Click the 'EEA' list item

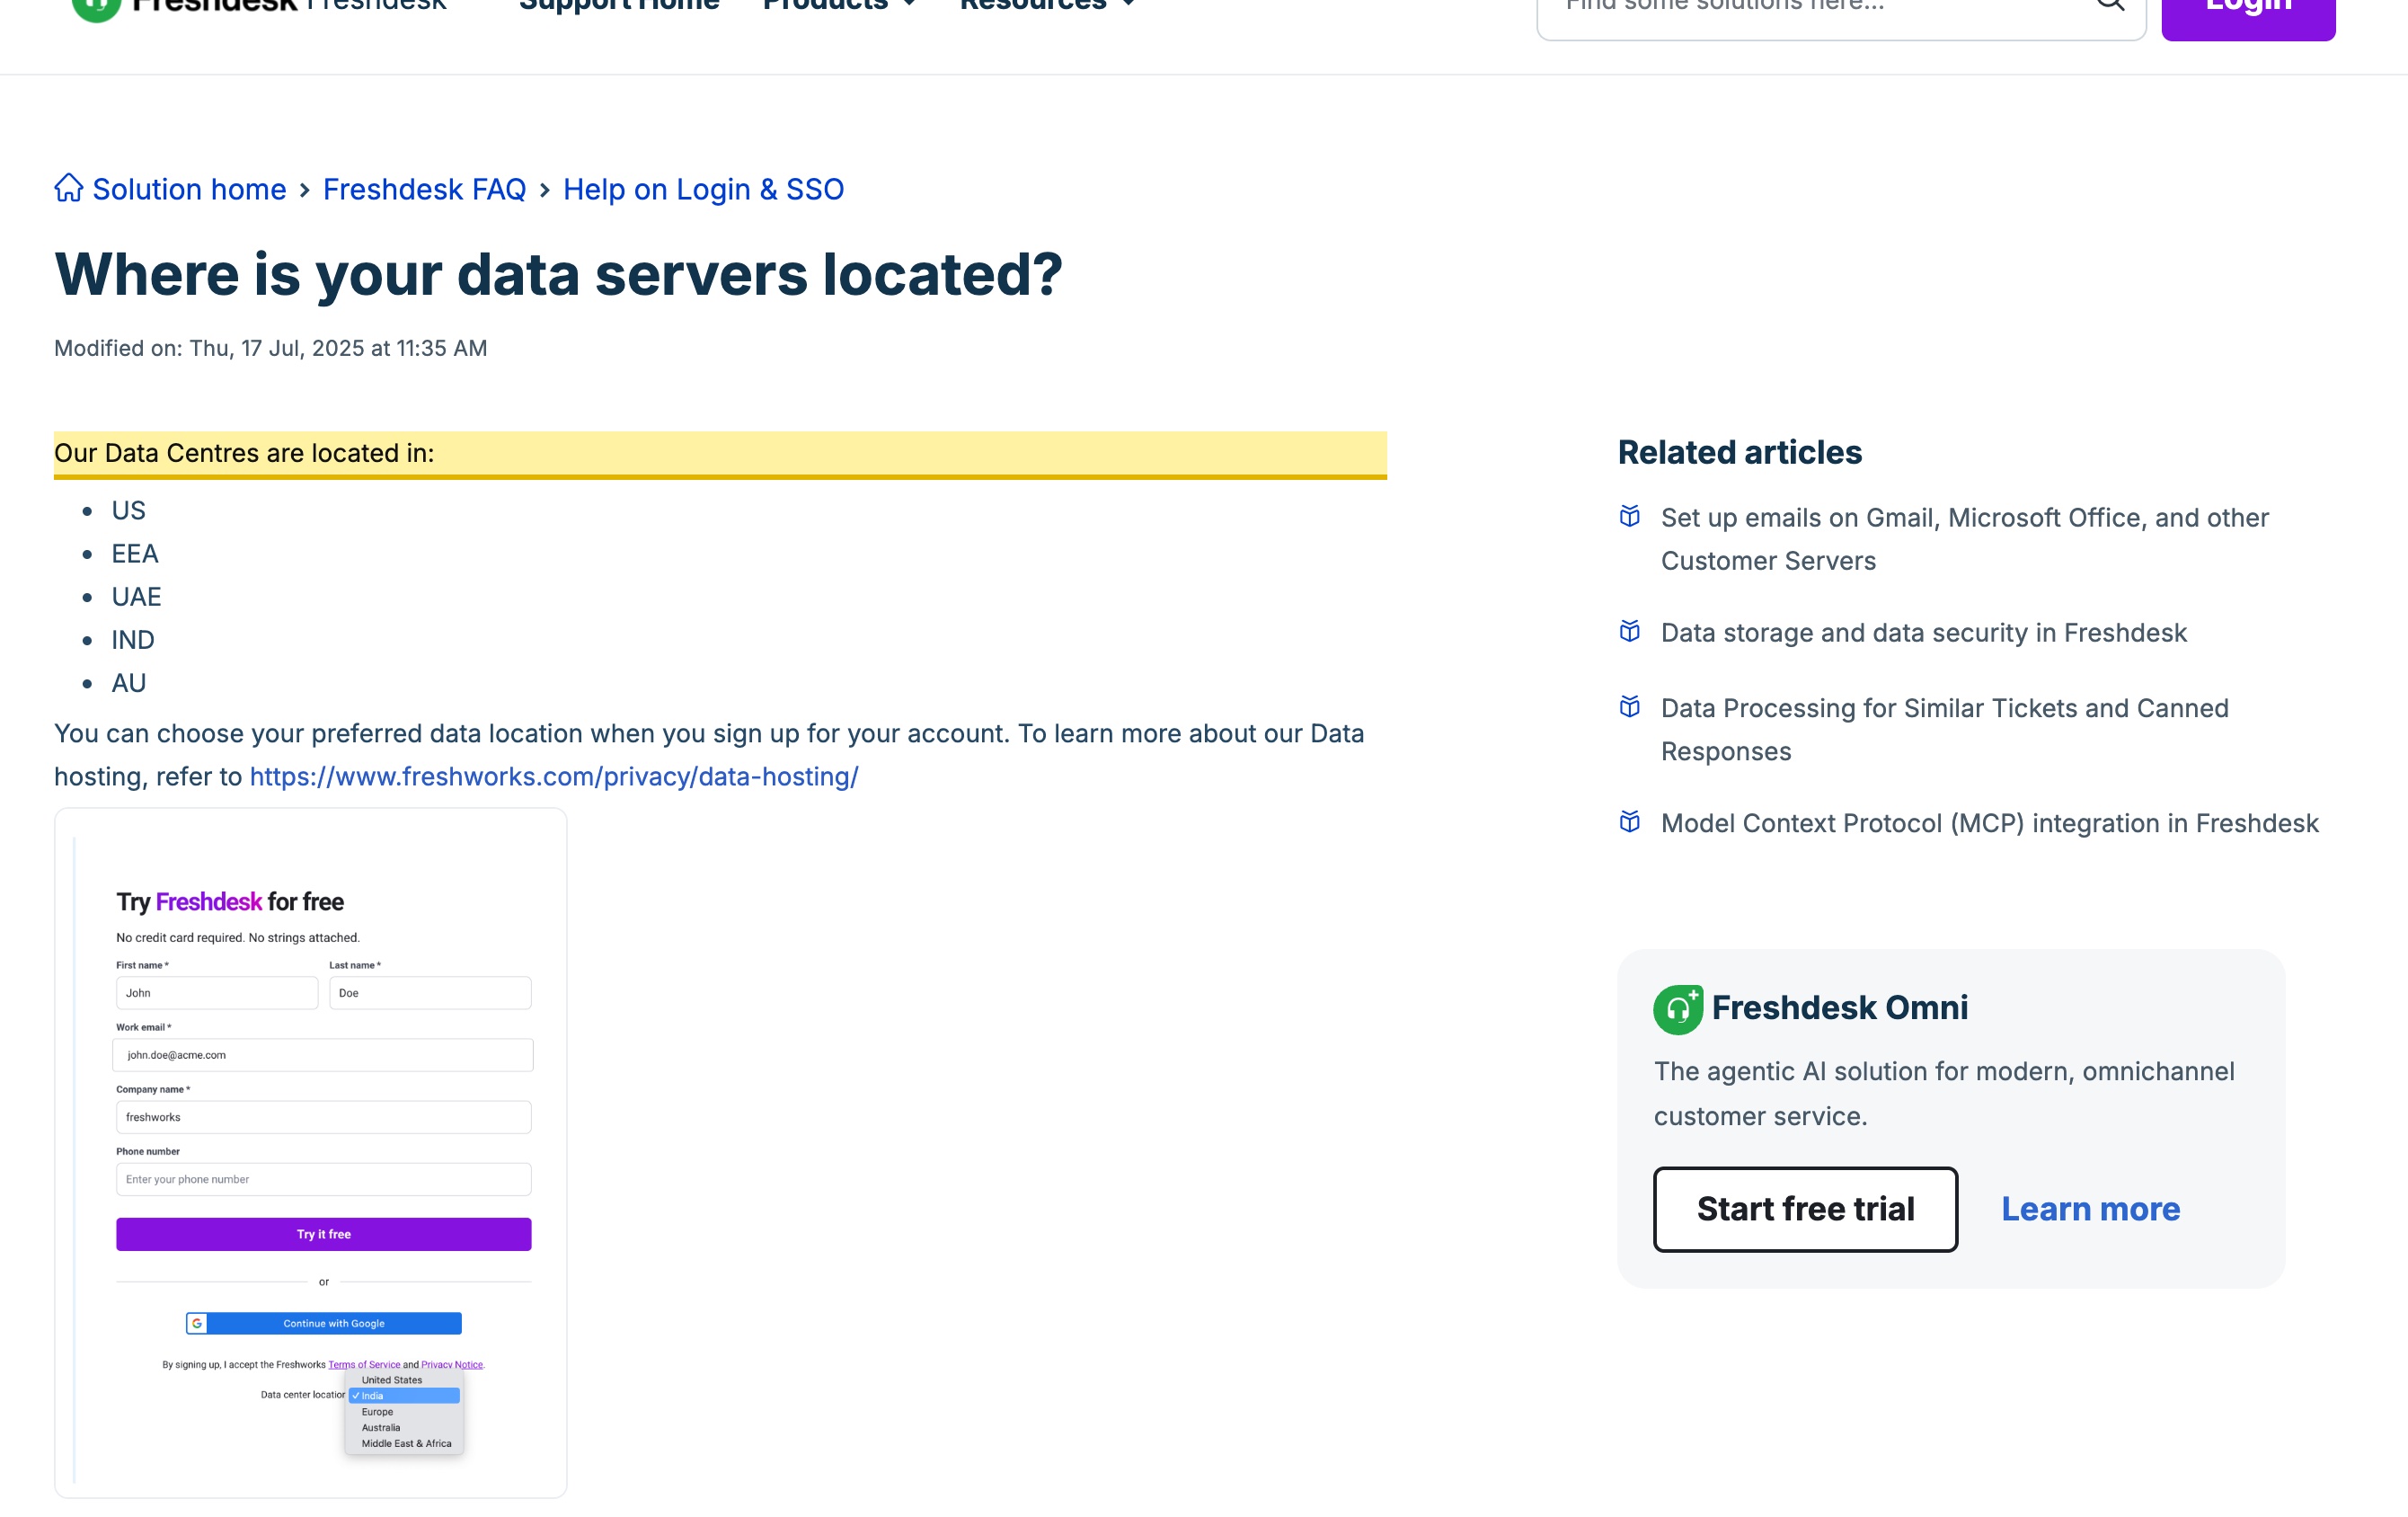(x=135, y=553)
